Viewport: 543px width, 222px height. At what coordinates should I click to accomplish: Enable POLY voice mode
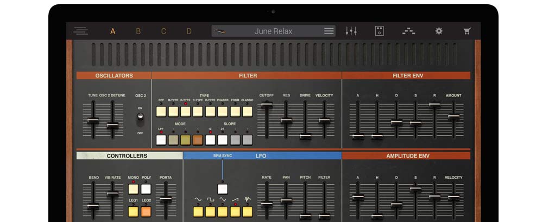coord(146,189)
